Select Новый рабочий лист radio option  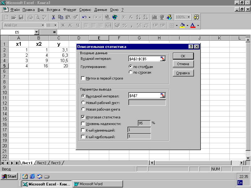[83, 102]
